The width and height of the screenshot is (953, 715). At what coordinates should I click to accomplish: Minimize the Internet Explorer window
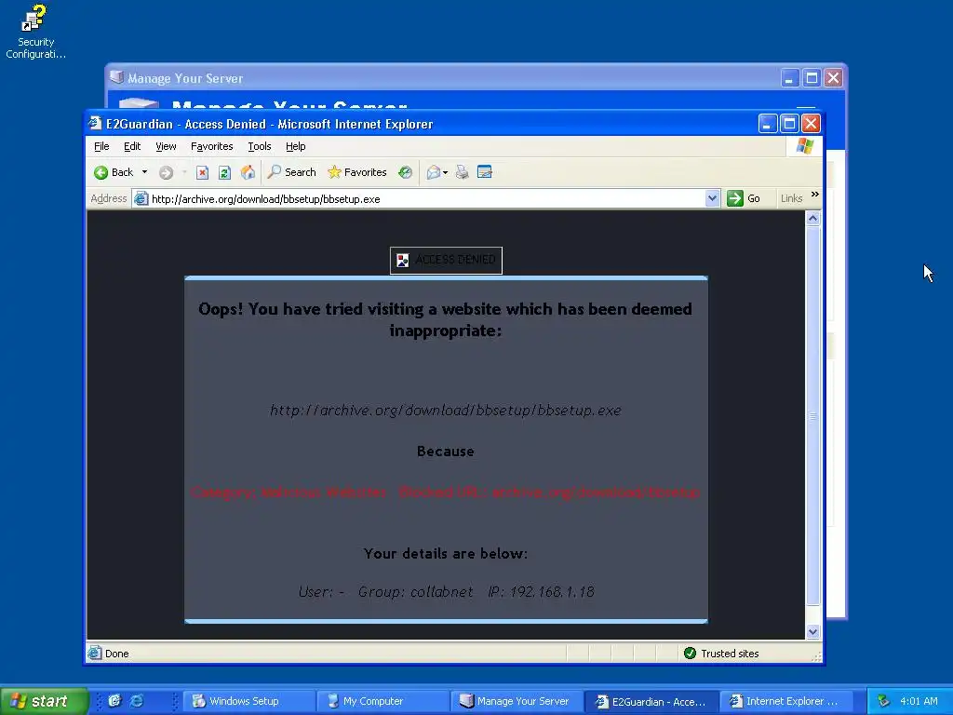768,124
